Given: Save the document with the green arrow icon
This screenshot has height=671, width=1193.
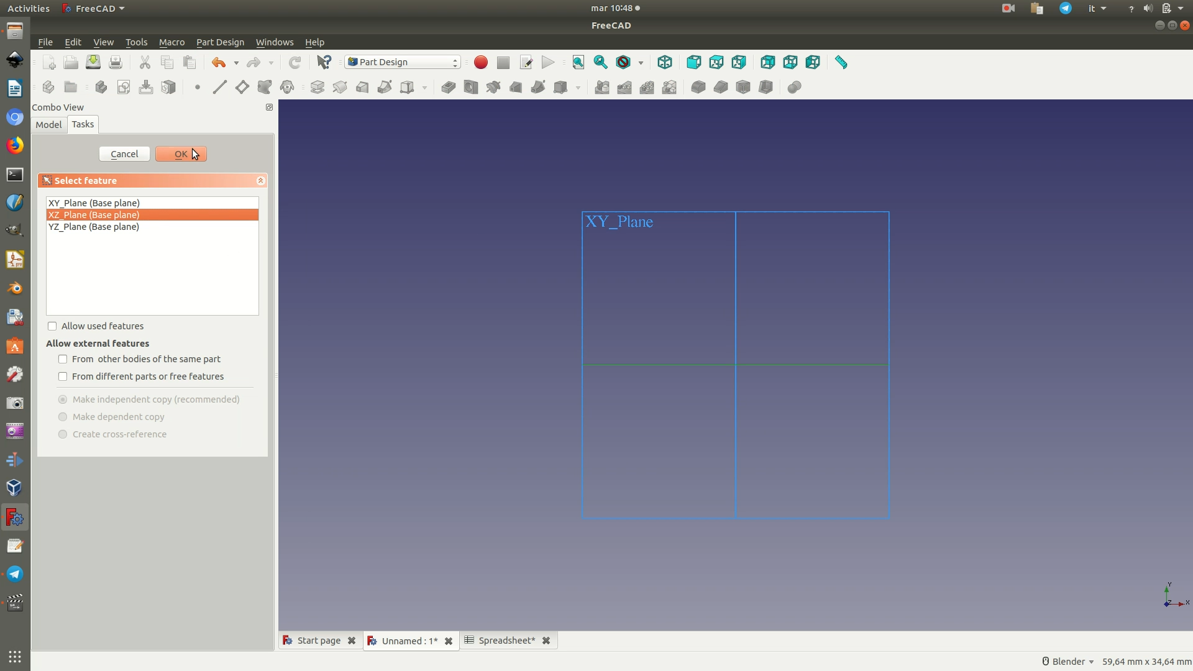Looking at the screenshot, I should (93, 62).
